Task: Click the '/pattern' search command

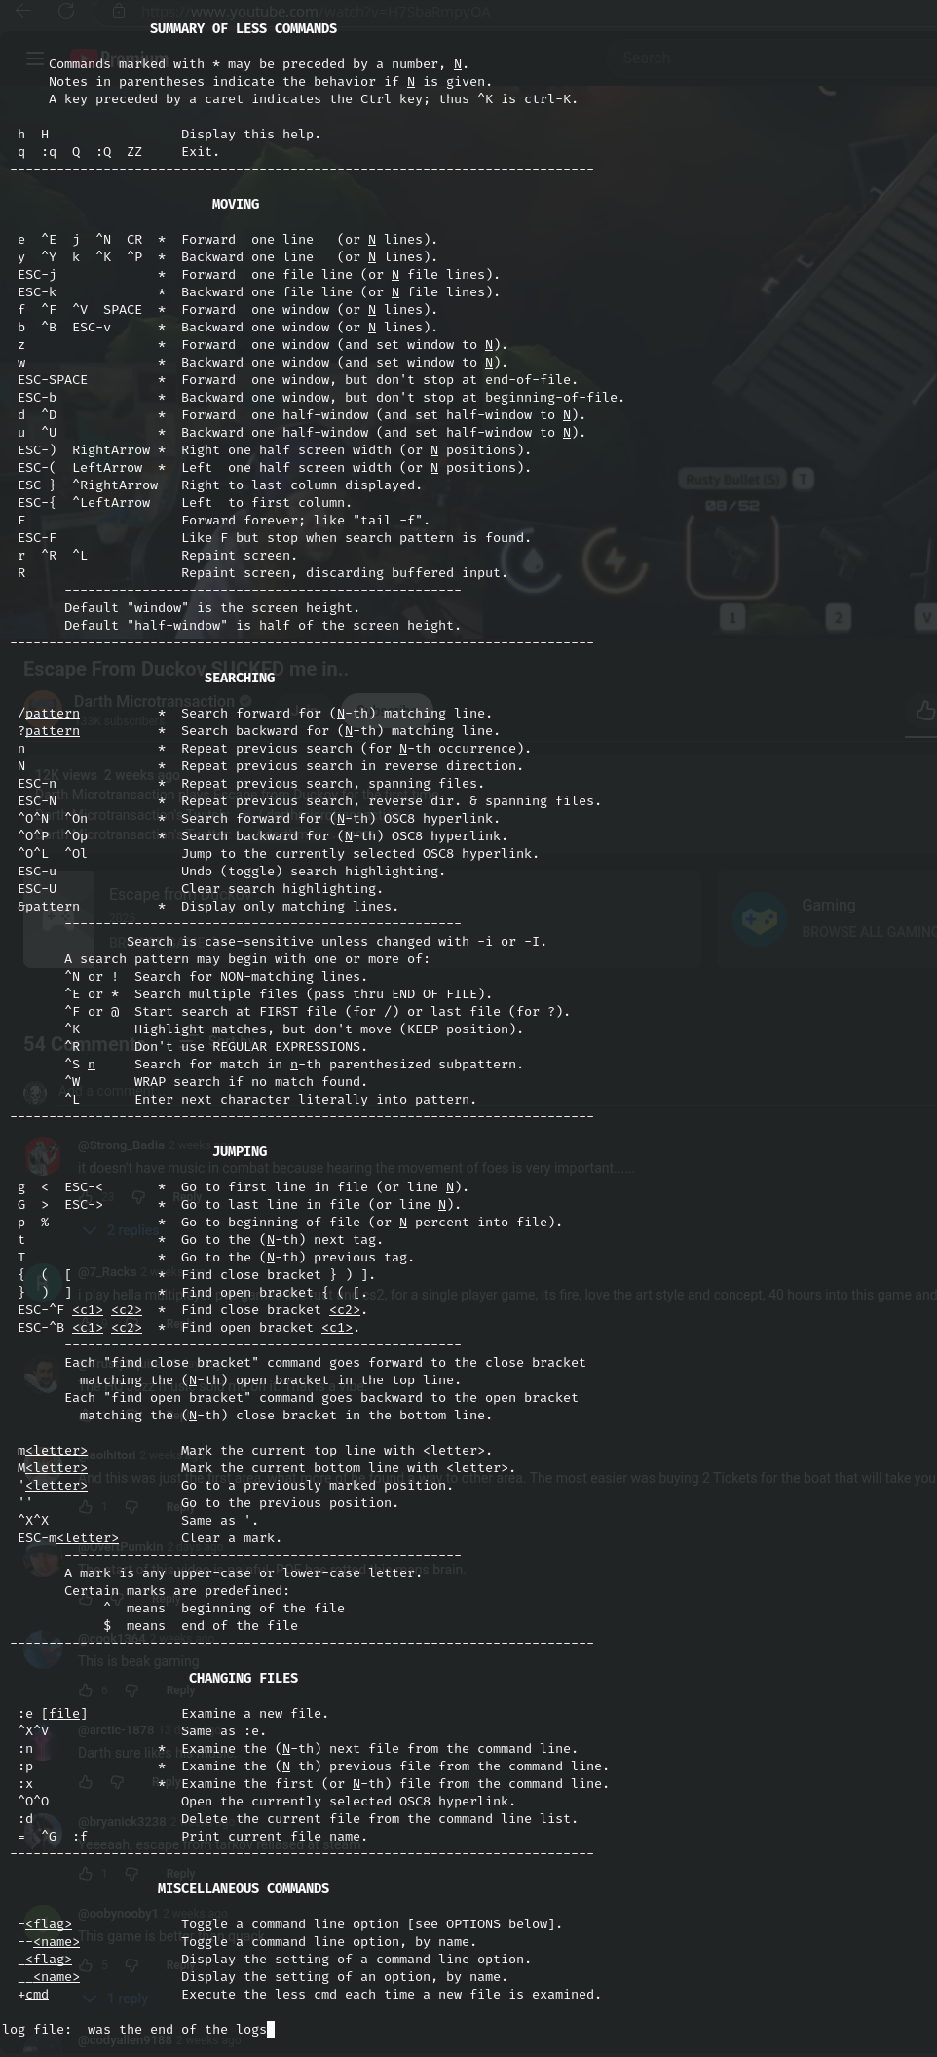Action: click(49, 713)
